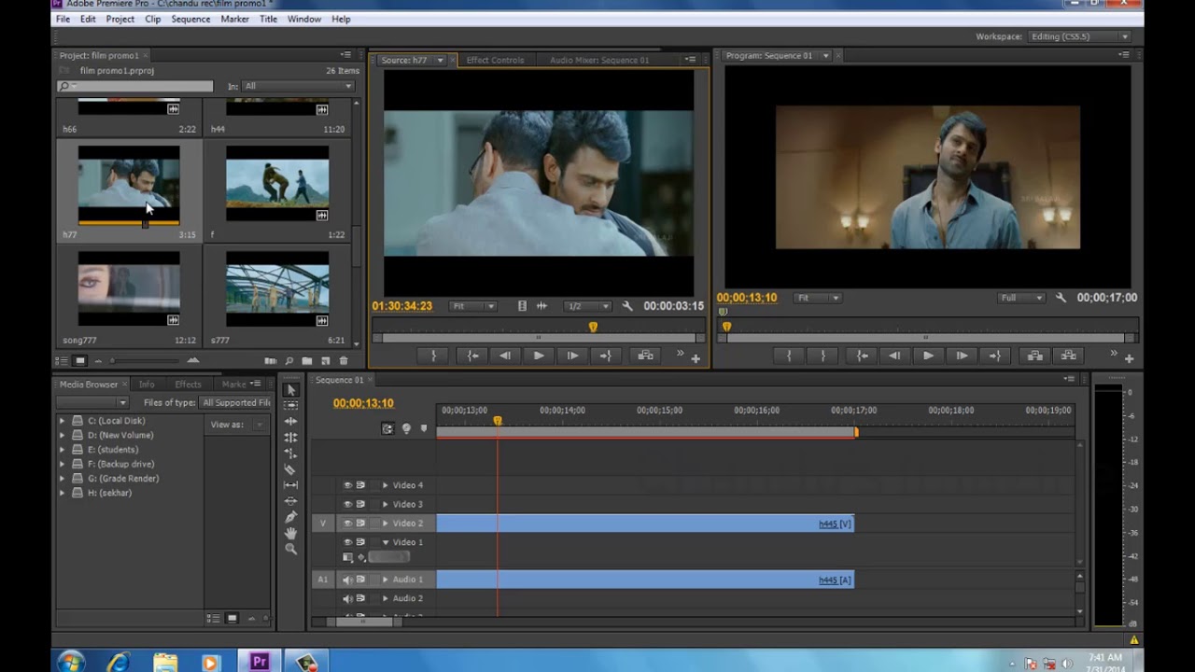Viewport: 1195px width, 672px height.
Task: Toggle Video 3 track output eye
Action: 347,504
